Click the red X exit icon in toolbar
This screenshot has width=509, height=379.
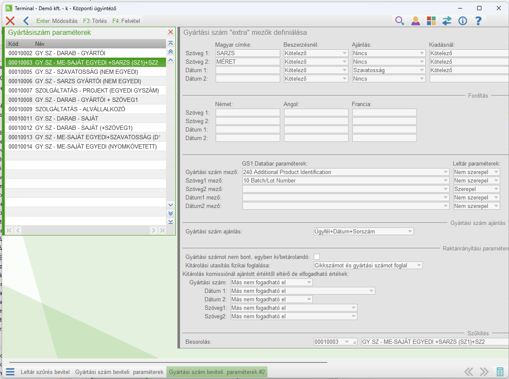point(10,21)
